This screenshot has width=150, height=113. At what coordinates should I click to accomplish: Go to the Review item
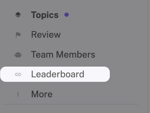point(46,35)
